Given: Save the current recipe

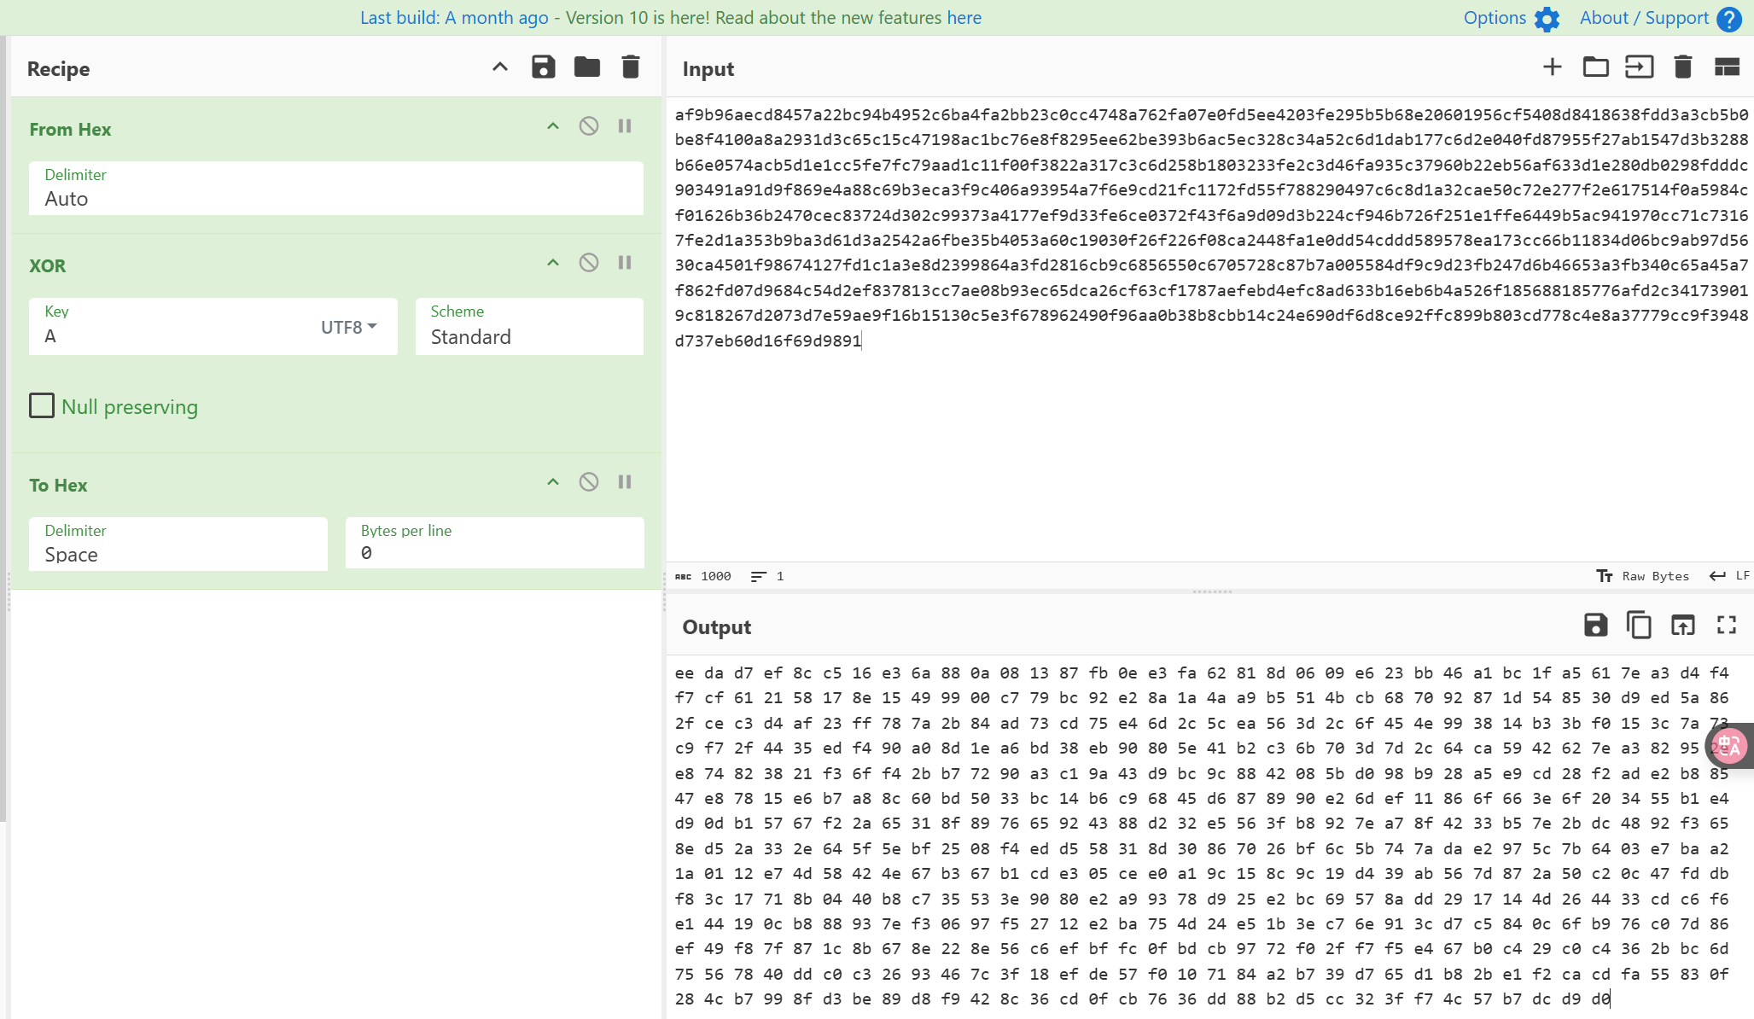Looking at the screenshot, I should pos(543,67).
